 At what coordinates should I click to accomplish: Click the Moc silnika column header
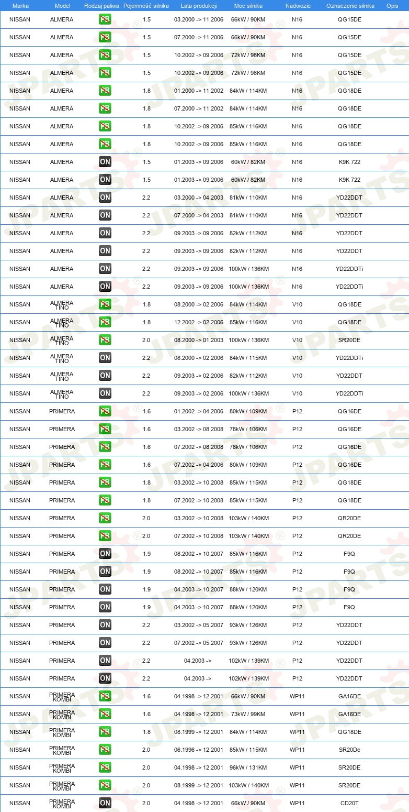click(248, 6)
